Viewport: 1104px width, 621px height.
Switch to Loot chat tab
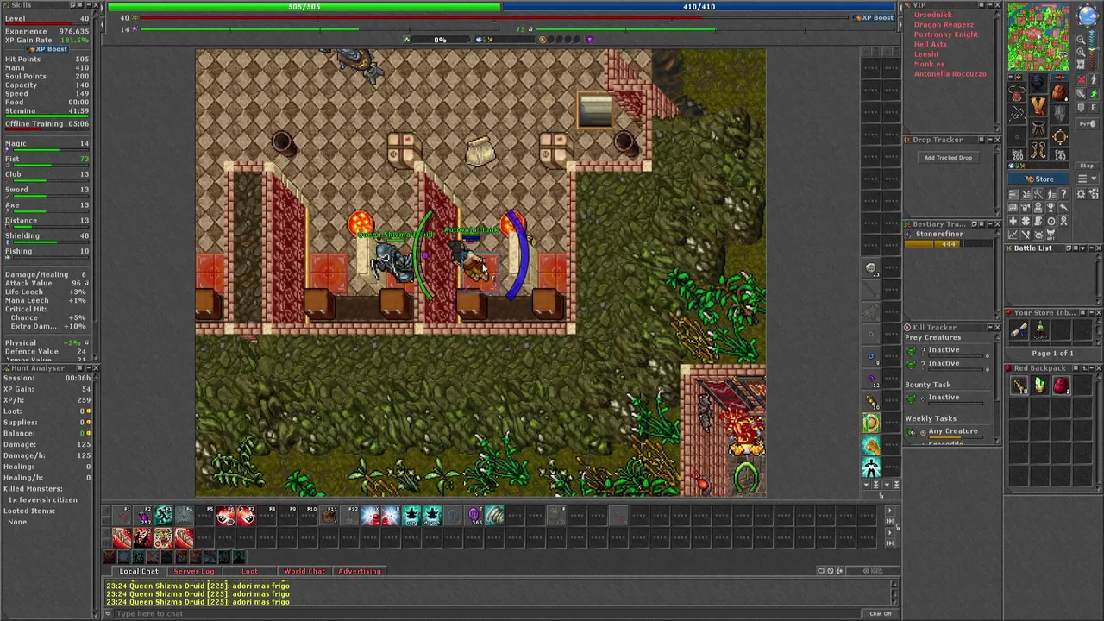[x=249, y=571]
